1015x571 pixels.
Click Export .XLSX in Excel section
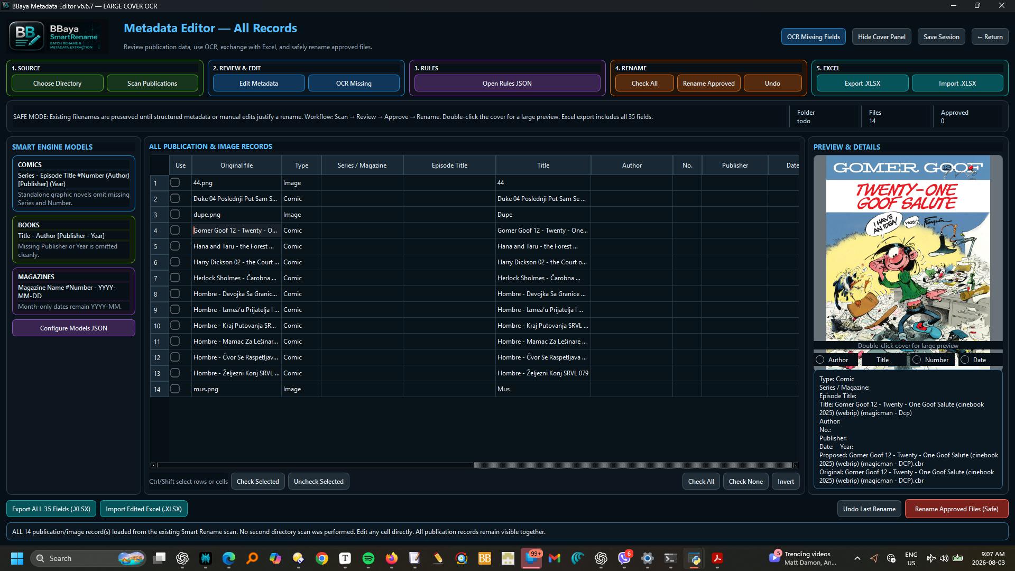862,83
